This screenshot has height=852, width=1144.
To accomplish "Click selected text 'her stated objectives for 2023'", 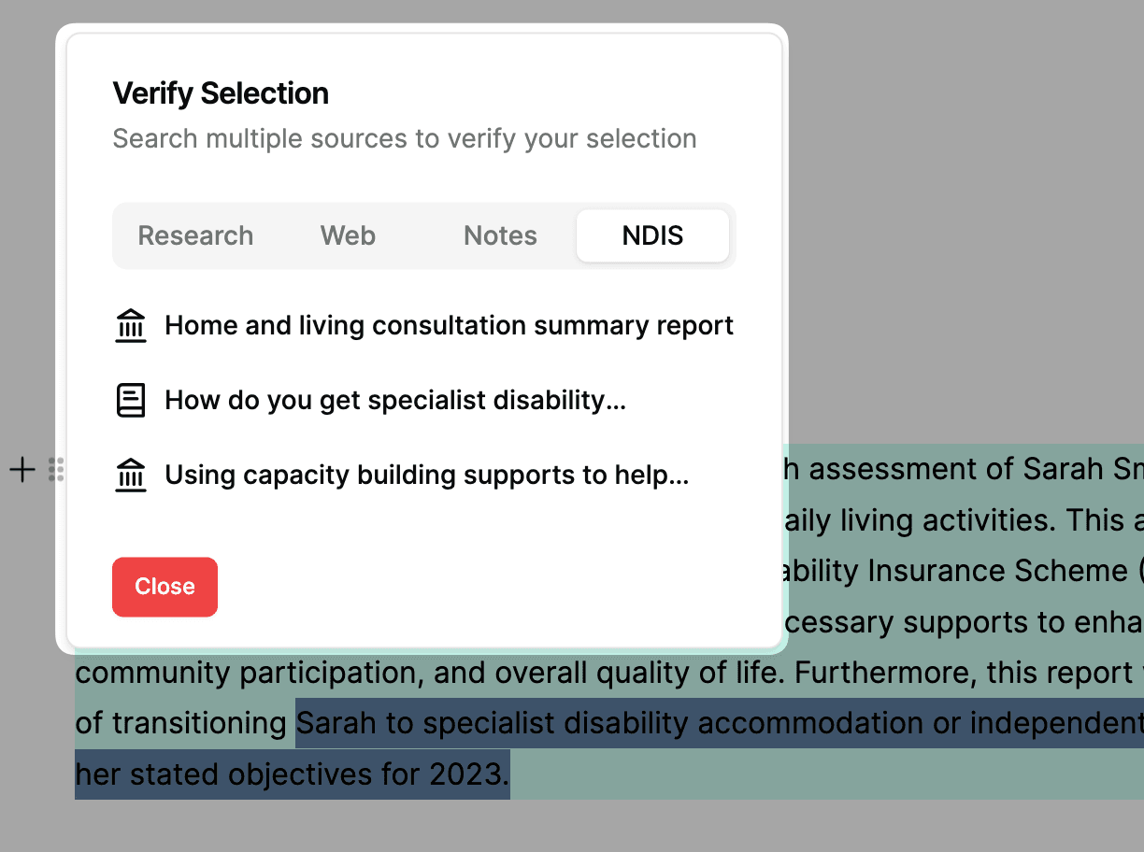I will click(292, 774).
